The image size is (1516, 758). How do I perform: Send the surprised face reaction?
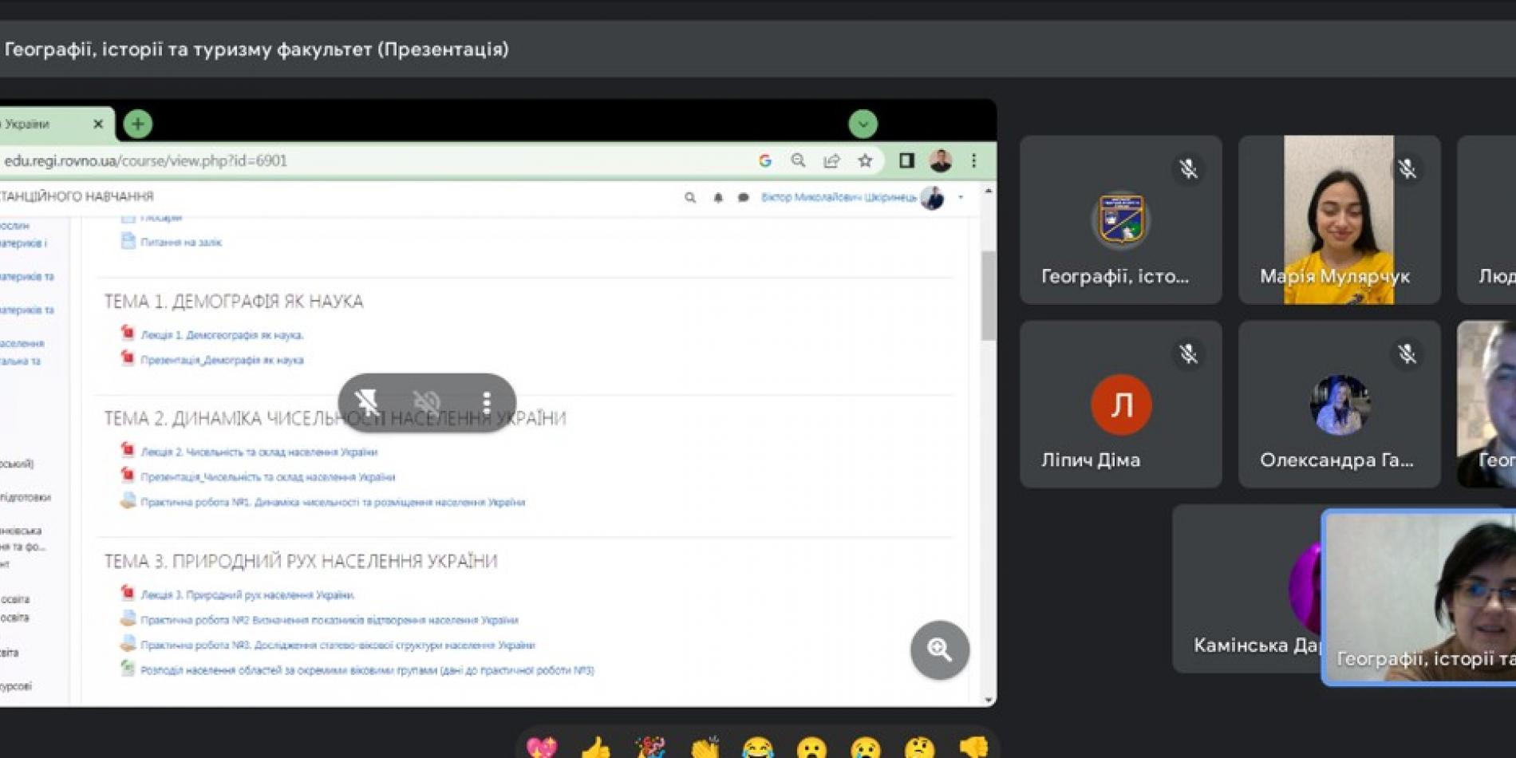(811, 748)
